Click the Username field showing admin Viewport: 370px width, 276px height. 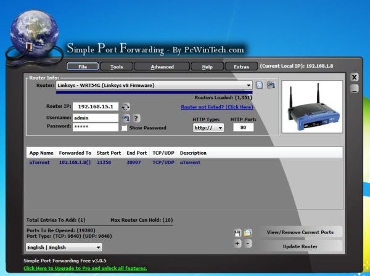point(96,118)
